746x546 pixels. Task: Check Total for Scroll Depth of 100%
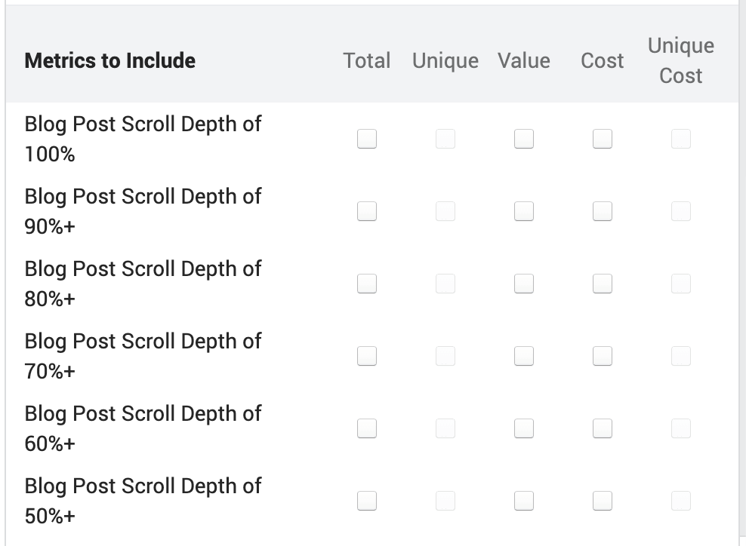pyautogui.click(x=367, y=139)
